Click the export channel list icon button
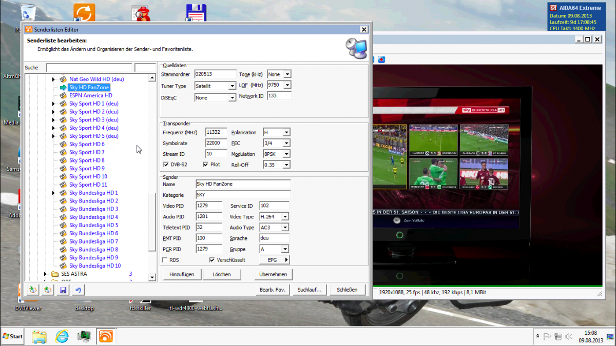 pyautogui.click(x=48, y=290)
